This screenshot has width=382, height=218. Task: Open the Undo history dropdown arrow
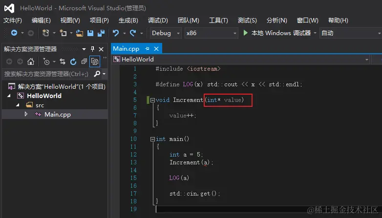pos(124,33)
